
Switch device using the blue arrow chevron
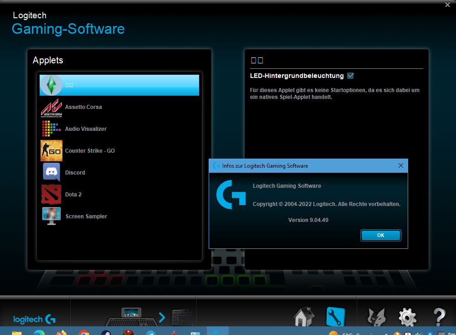[162, 317]
